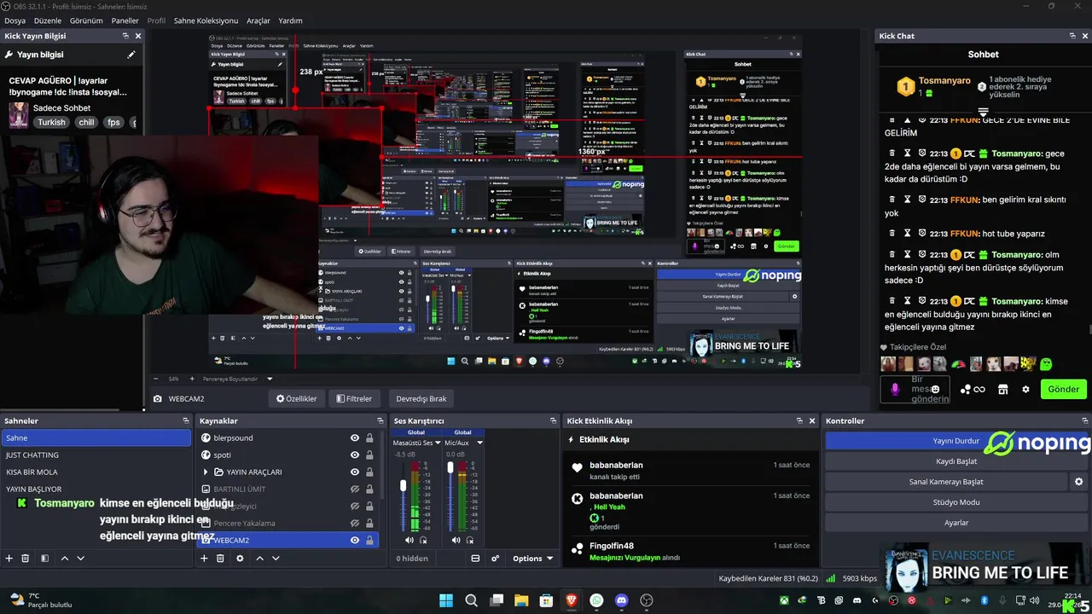Mute the Masaüstü Ses speaker icon
Image resolution: width=1092 pixels, height=614 pixels.
pyautogui.click(x=409, y=540)
